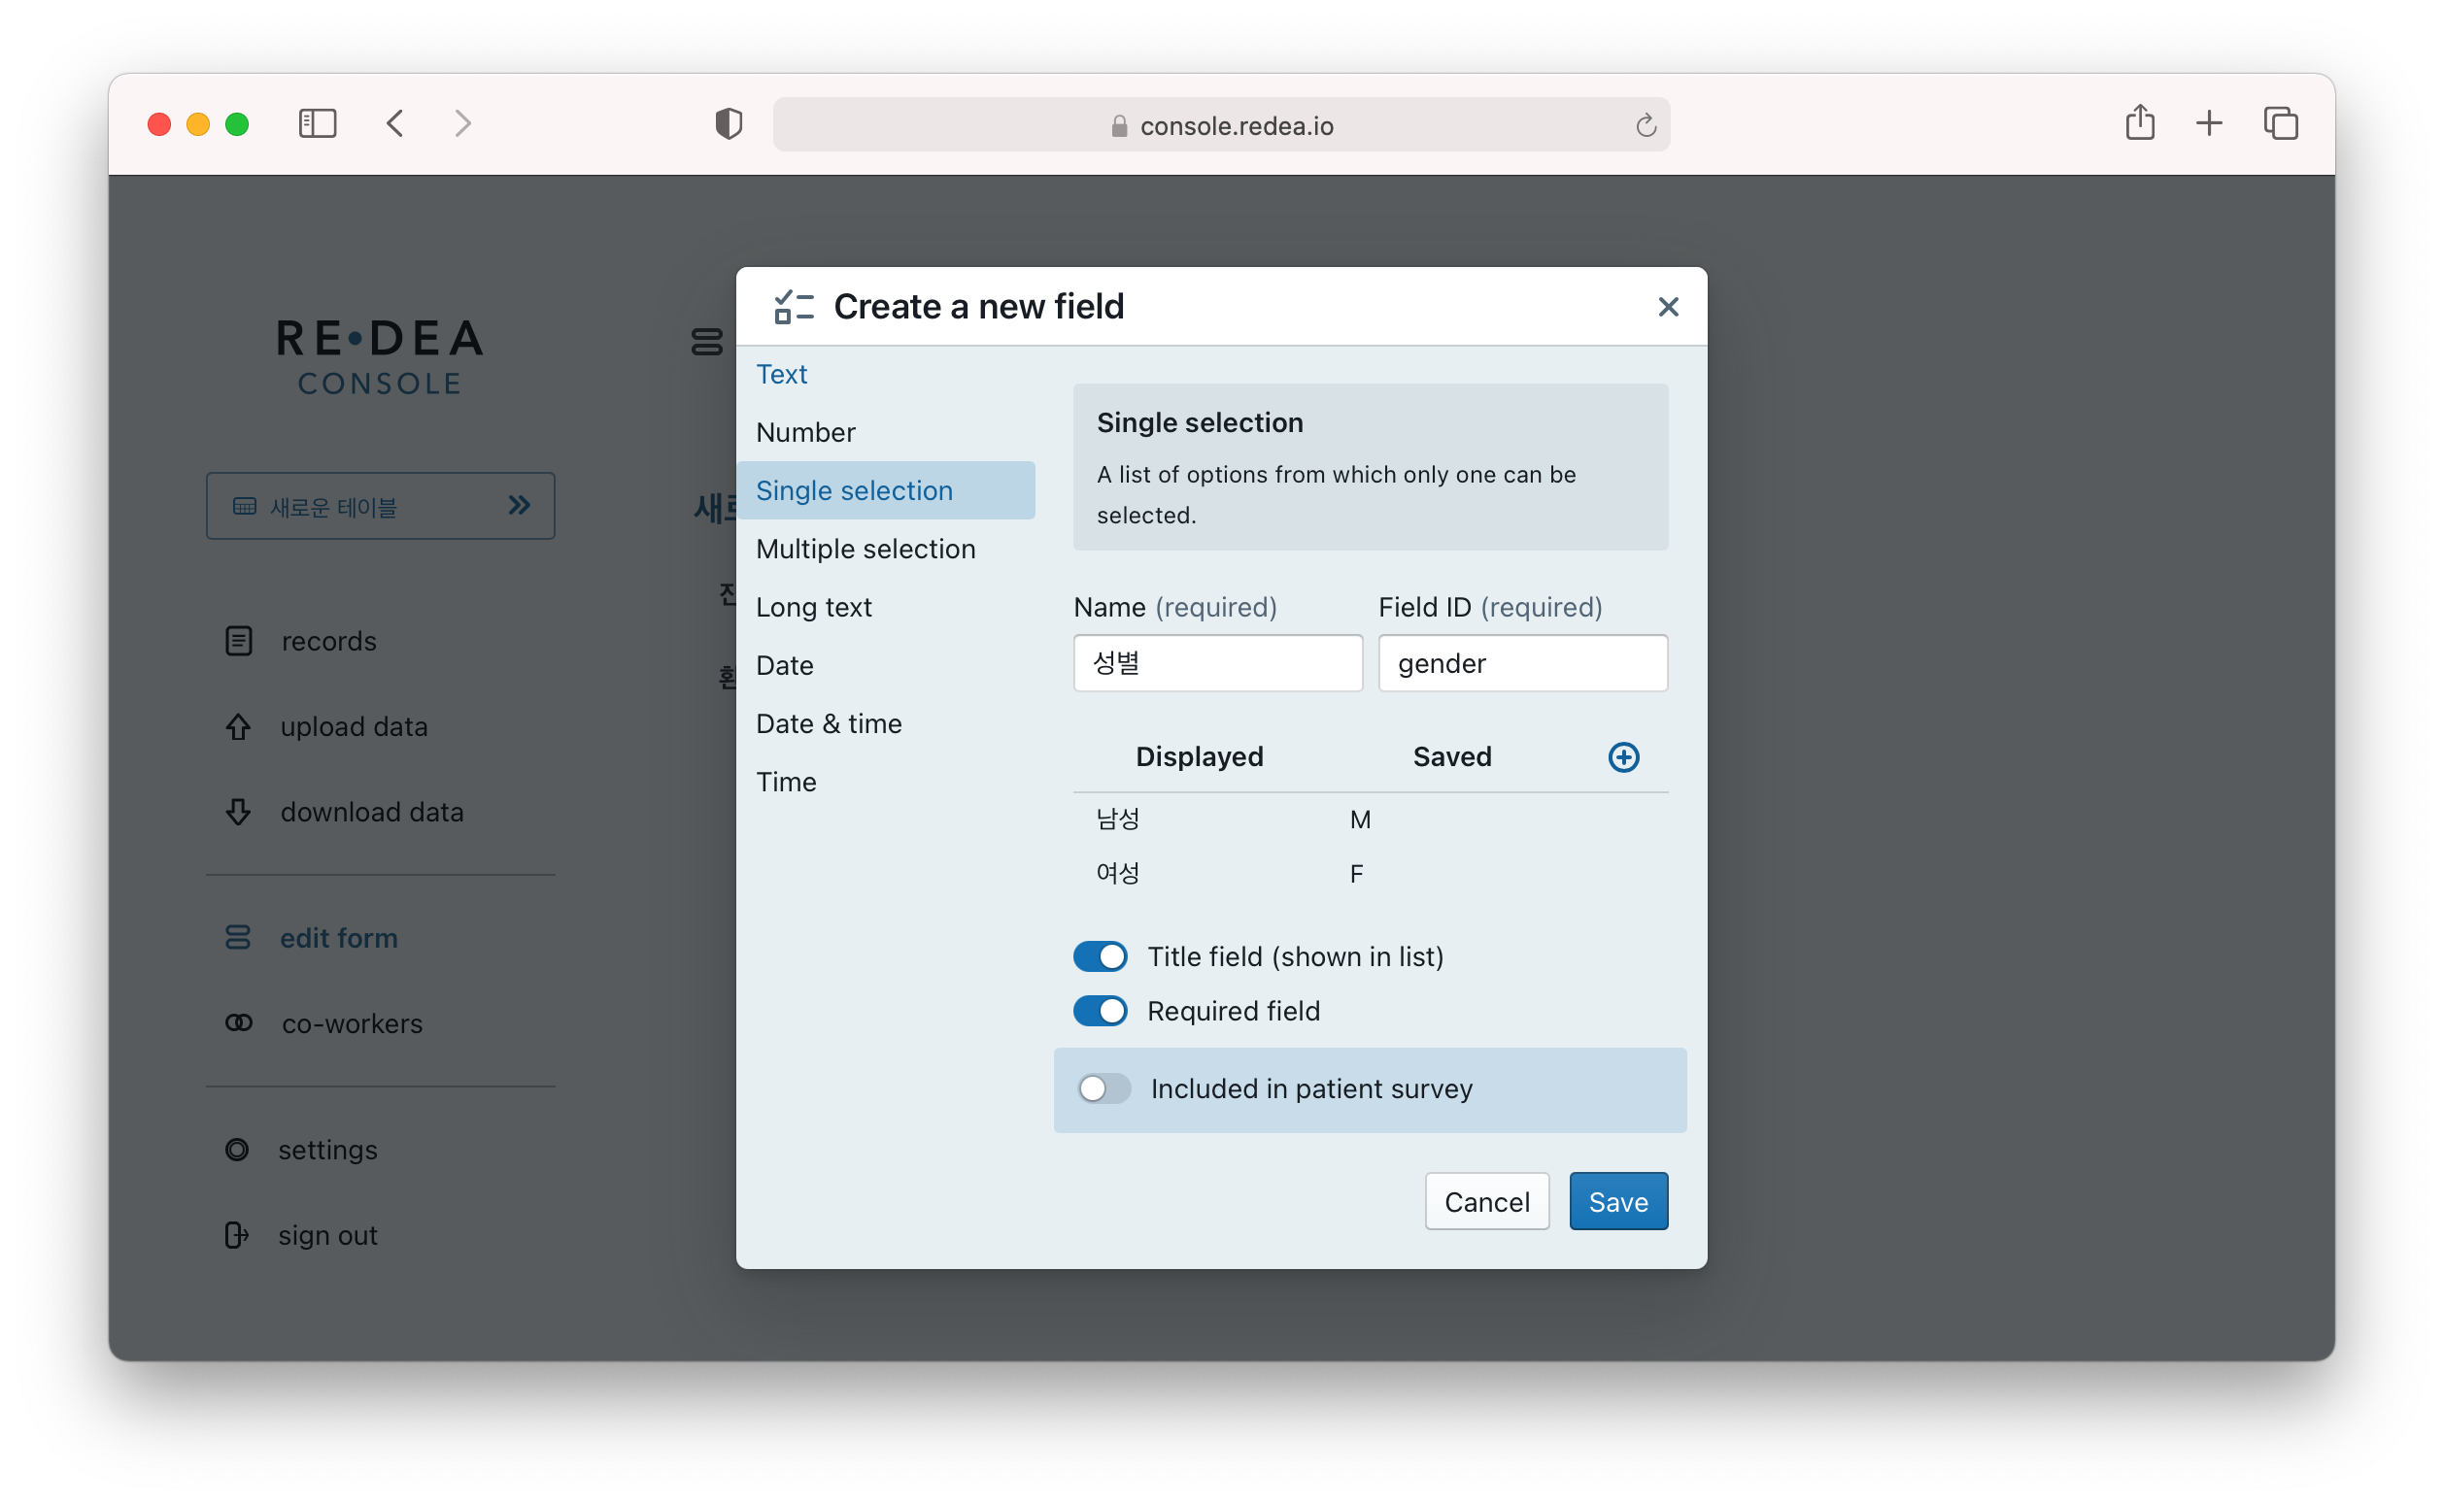Disable the Required field toggle
The width and height of the screenshot is (2444, 1505).
[x=1100, y=1012]
